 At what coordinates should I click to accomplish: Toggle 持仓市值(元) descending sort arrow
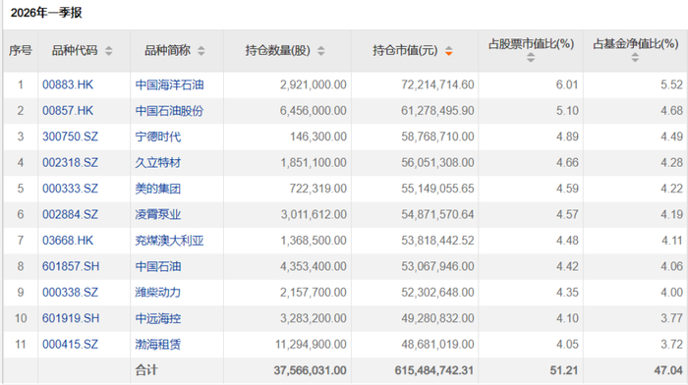(448, 51)
